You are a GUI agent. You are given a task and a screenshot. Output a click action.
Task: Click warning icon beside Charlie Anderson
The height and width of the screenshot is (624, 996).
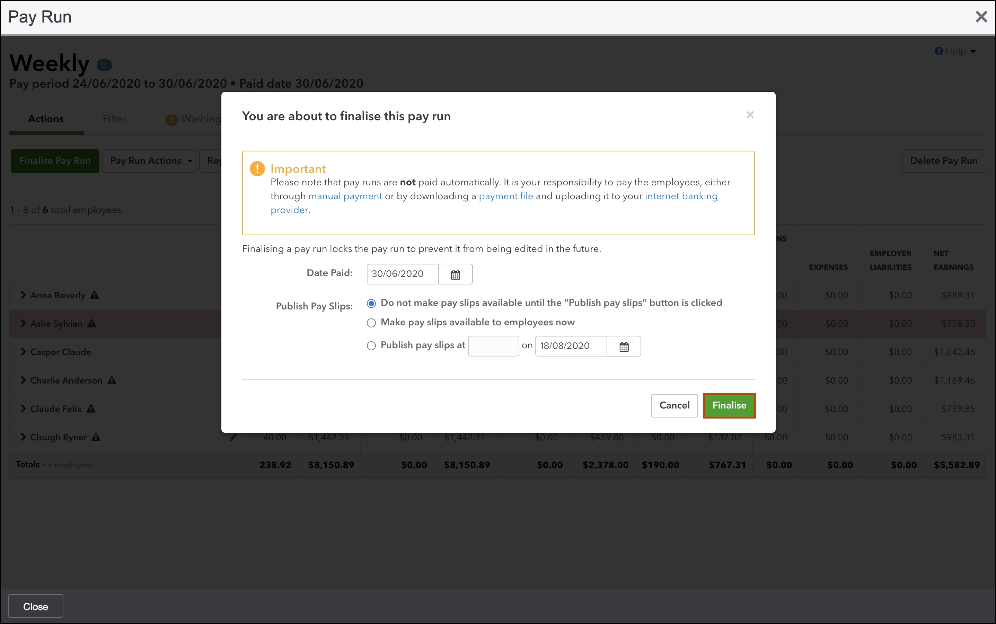tap(112, 380)
